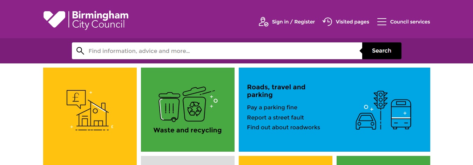The image size is (473, 165).
Task: Open the Waste and recycling tile heading
Action: (188, 130)
